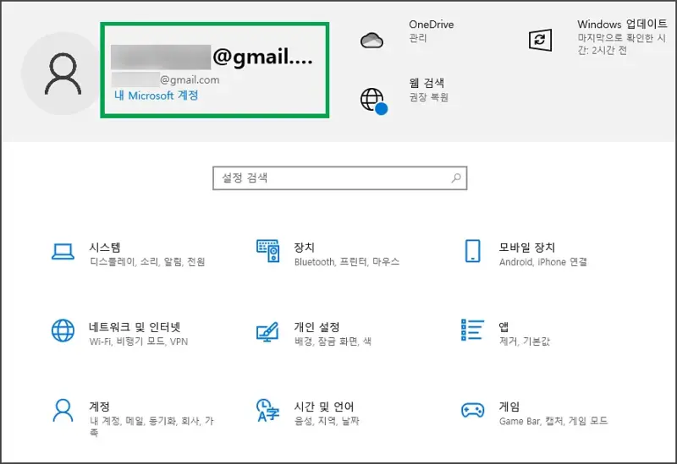Open the 내 Microsoft 계정 link
The height and width of the screenshot is (464, 677).
pyautogui.click(x=157, y=96)
